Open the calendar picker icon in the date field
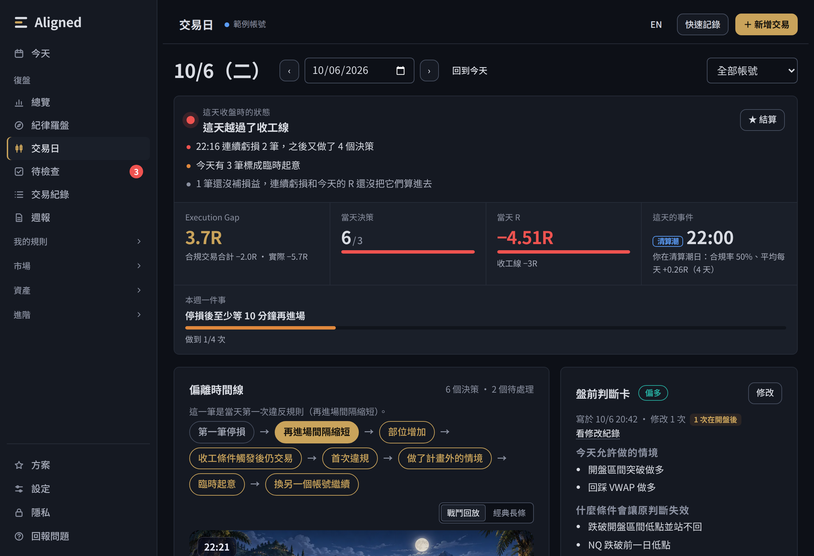Screen dimensions: 814x556 click(400, 71)
